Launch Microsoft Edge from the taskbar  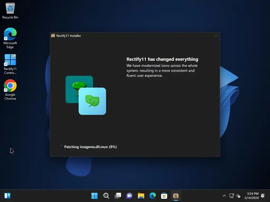153,196
